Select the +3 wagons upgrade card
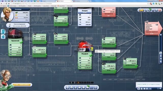The image size is (163, 91). [x=109, y=42]
